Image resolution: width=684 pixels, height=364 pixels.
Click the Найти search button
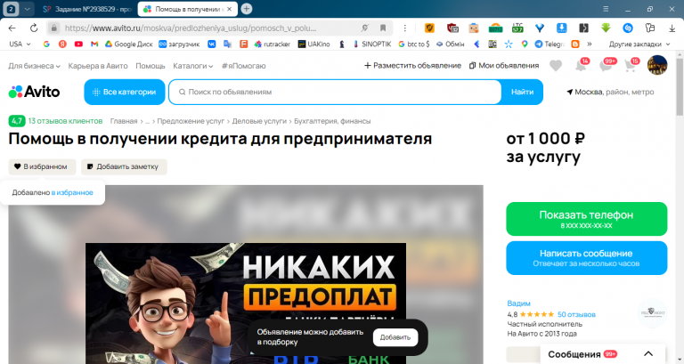(522, 92)
